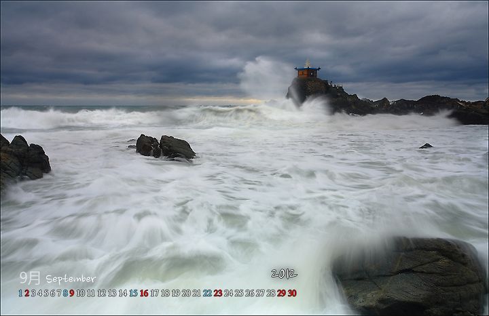Click the "9月" month label
Viewport: 489px width, 316px height.
30,278
